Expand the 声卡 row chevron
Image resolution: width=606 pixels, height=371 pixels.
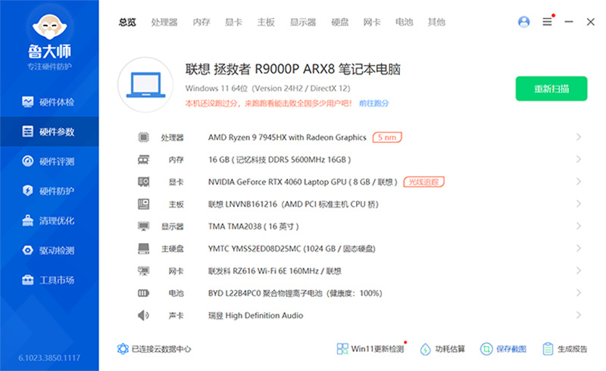(579, 315)
